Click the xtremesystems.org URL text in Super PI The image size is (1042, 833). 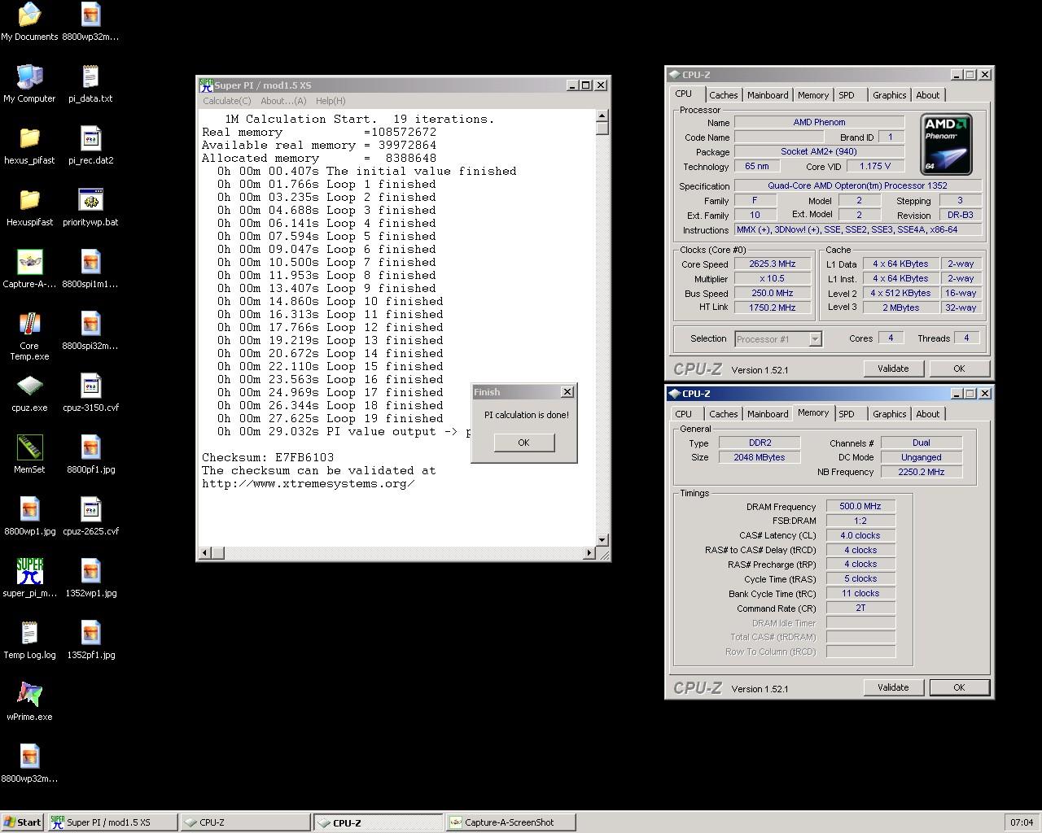309,483
